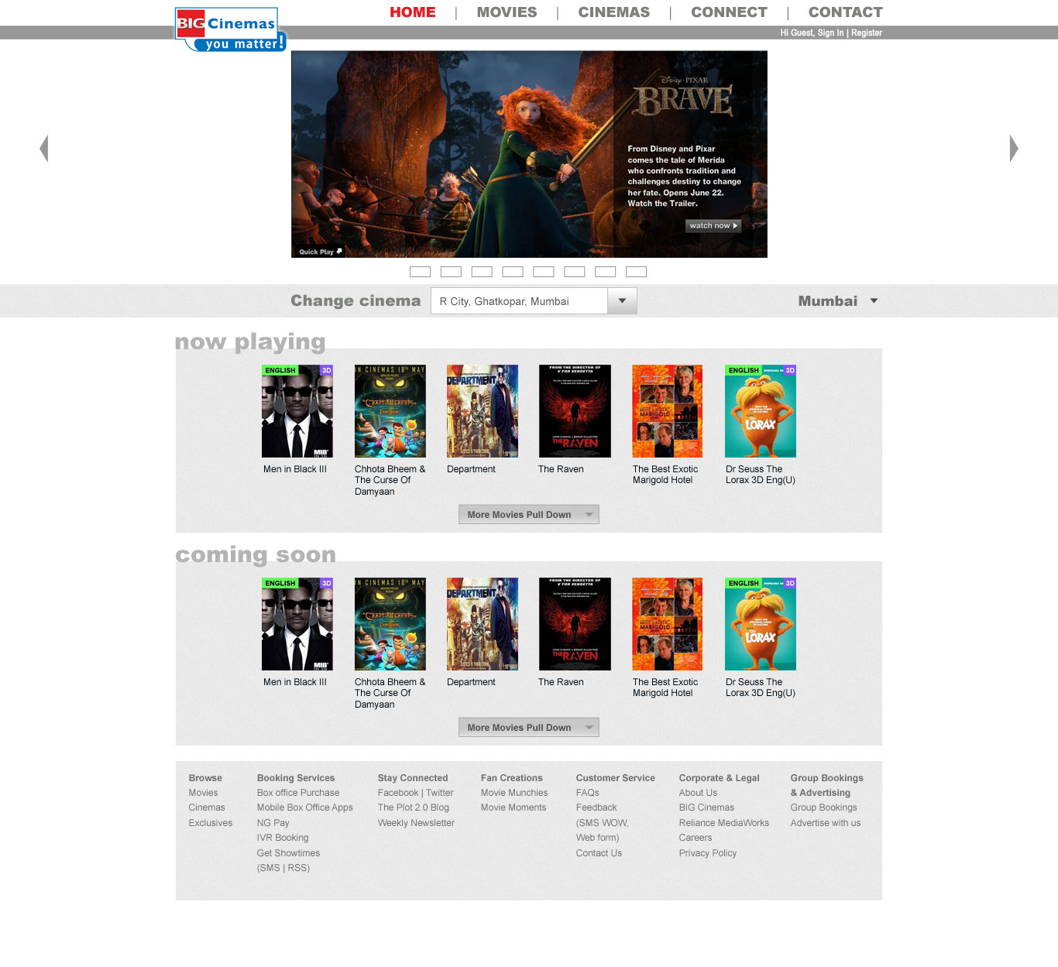1058x967 pixels.
Task: Open Department poster in now playing
Action: pyautogui.click(x=483, y=411)
